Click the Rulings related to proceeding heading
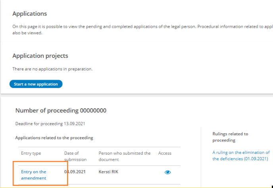The image size is (273, 188). 230,137
